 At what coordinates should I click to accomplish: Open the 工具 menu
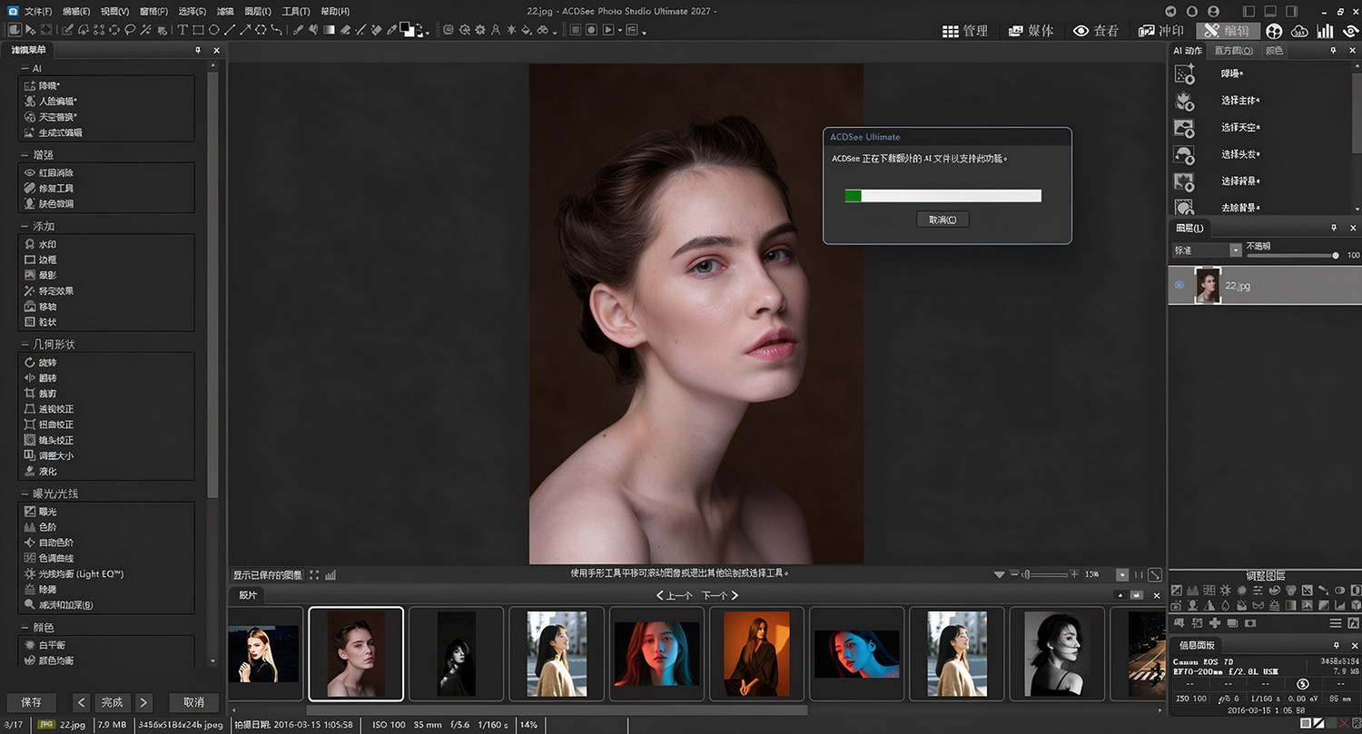[296, 12]
